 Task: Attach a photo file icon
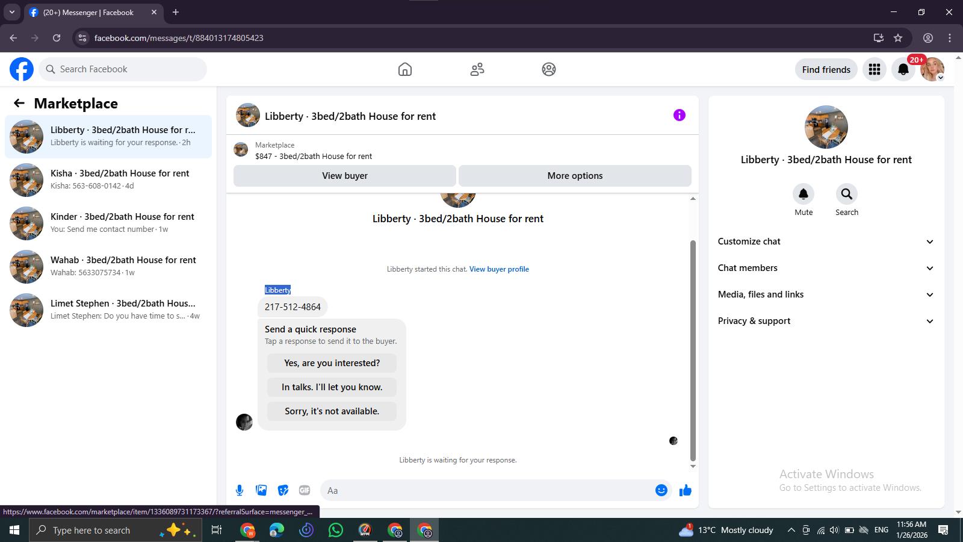pyautogui.click(x=261, y=490)
